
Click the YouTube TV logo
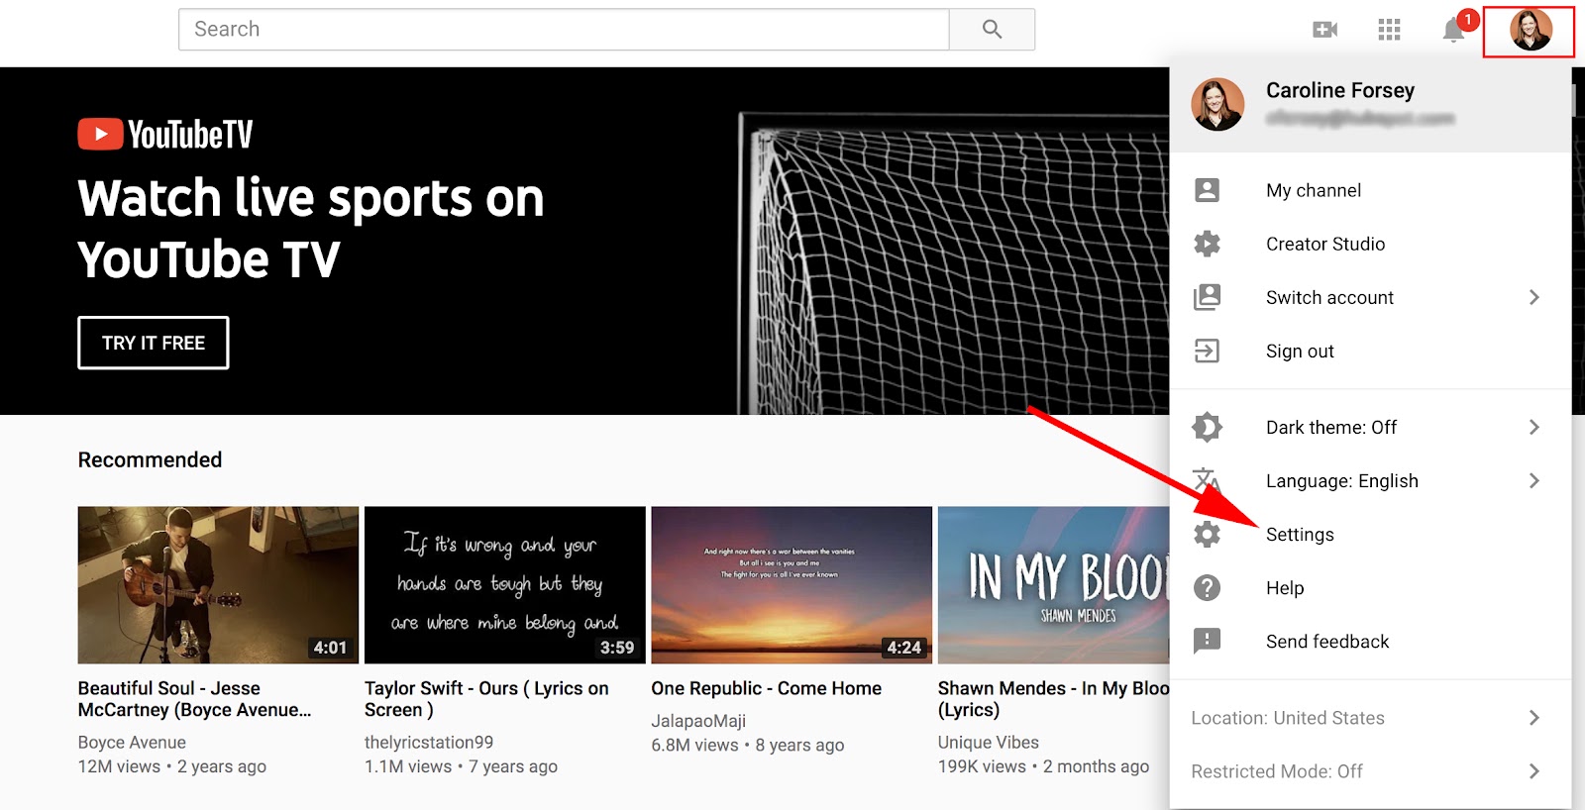coord(165,134)
